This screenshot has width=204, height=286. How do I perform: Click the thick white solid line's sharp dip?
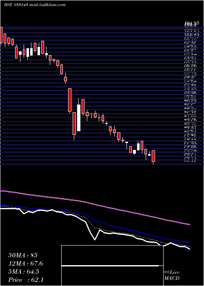tap(95, 239)
